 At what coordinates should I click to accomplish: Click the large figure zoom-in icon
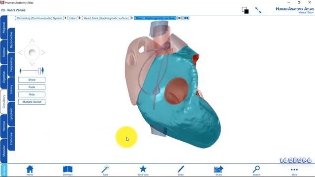coord(43,71)
